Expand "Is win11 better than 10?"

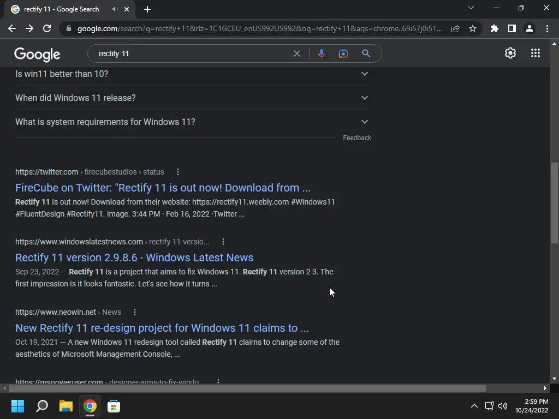tap(193, 74)
